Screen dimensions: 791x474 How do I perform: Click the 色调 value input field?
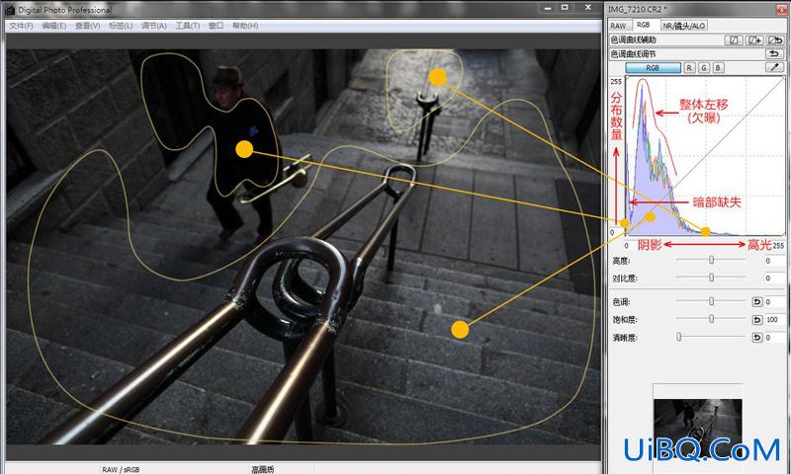[x=775, y=302]
